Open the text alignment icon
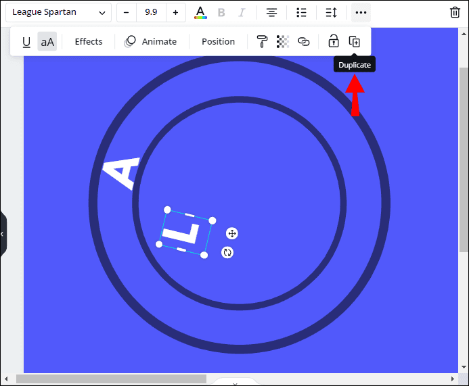The height and width of the screenshot is (386, 469). pyautogui.click(x=271, y=12)
